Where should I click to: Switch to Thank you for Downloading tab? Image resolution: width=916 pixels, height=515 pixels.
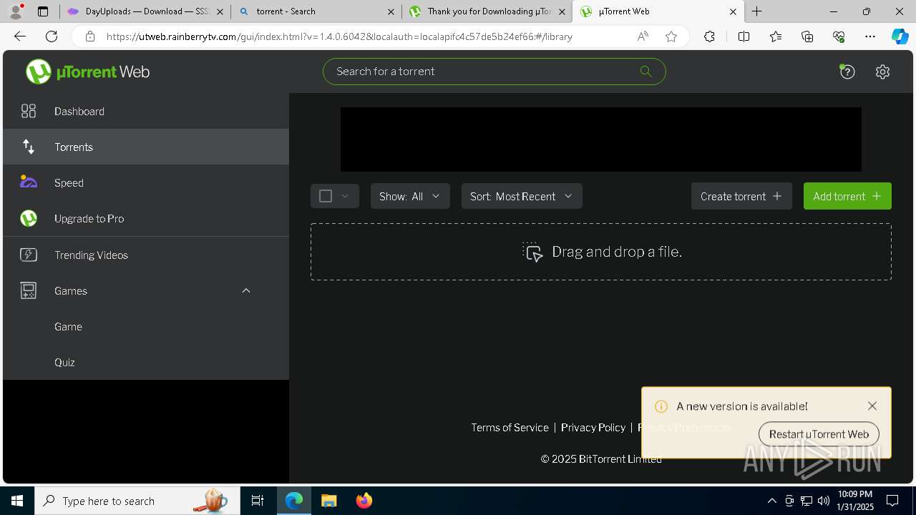pyautogui.click(x=487, y=11)
